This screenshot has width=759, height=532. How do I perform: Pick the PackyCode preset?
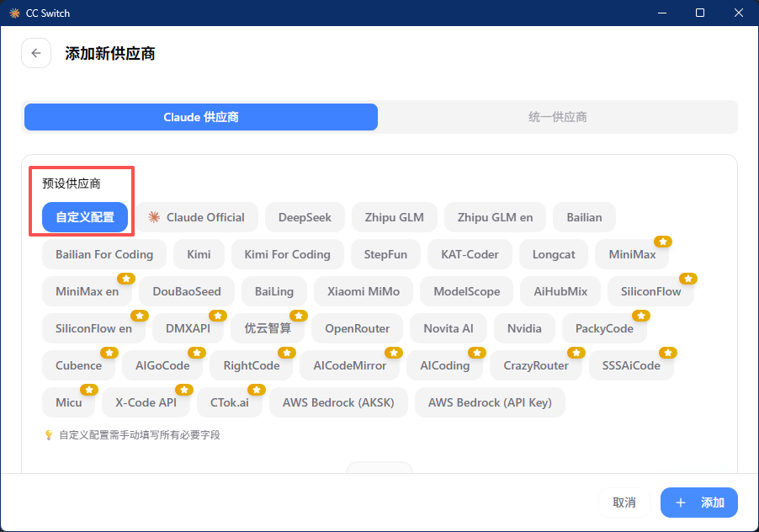coord(604,328)
